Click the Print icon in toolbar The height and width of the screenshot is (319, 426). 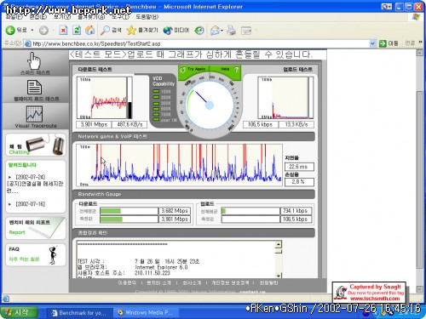point(232,30)
